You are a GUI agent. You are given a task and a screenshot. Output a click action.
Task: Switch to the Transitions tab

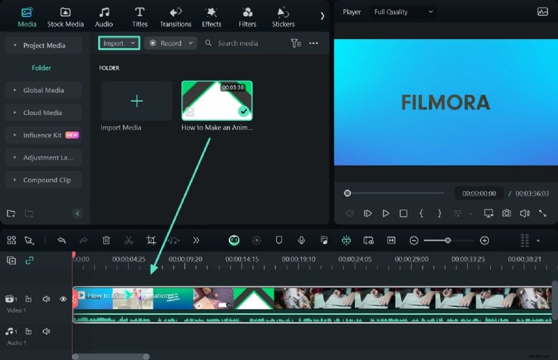pos(175,17)
